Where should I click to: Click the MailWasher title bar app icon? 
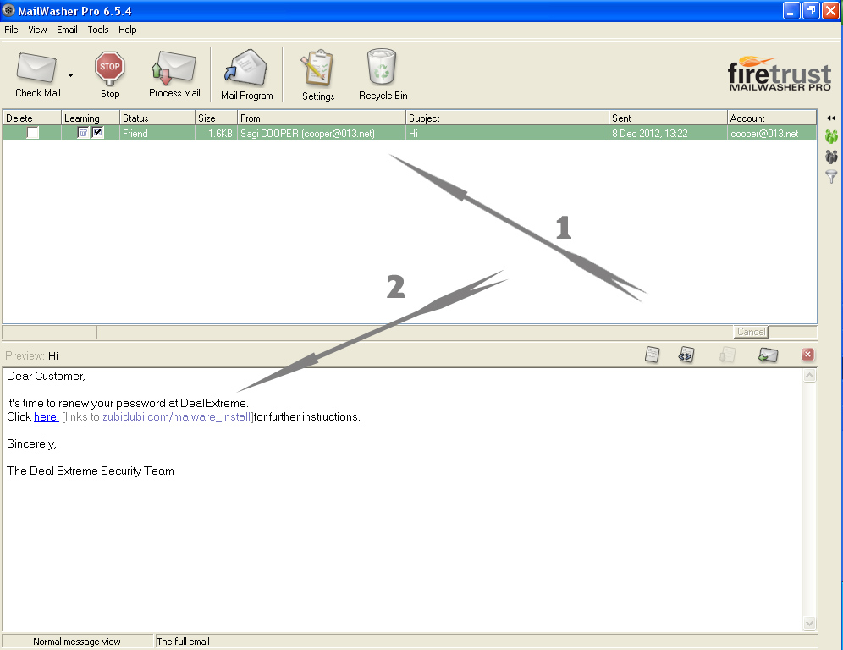pyautogui.click(x=8, y=10)
